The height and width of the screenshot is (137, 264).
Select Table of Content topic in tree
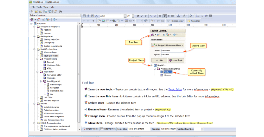coord(51,55)
